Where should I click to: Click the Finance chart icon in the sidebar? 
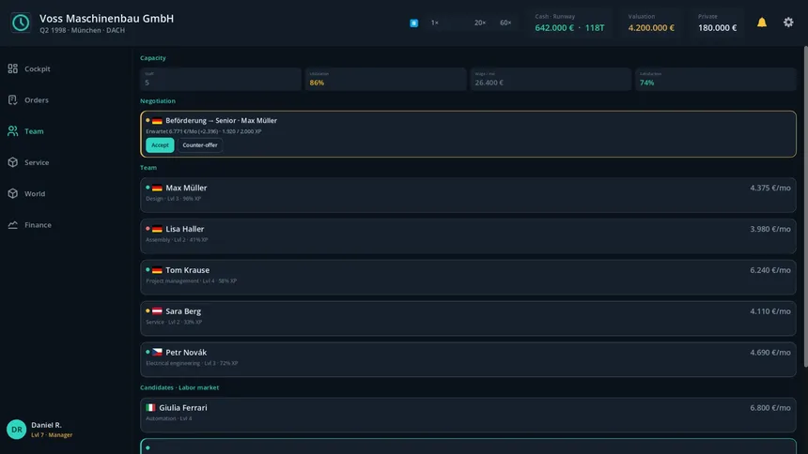pos(13,225)
